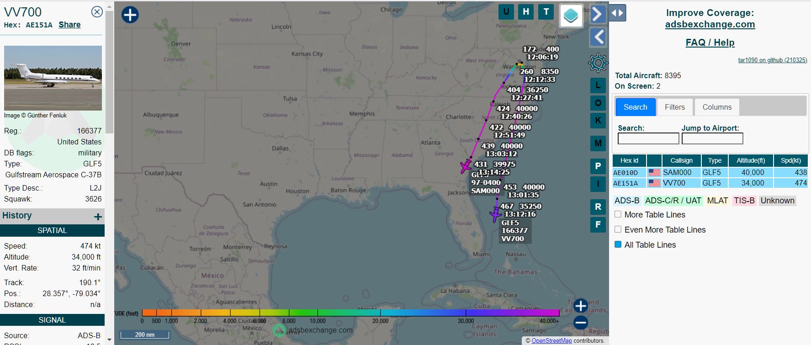The image size is (811, 345).
Task: Click the 34,000 altitude table cell
Action: 750,183
